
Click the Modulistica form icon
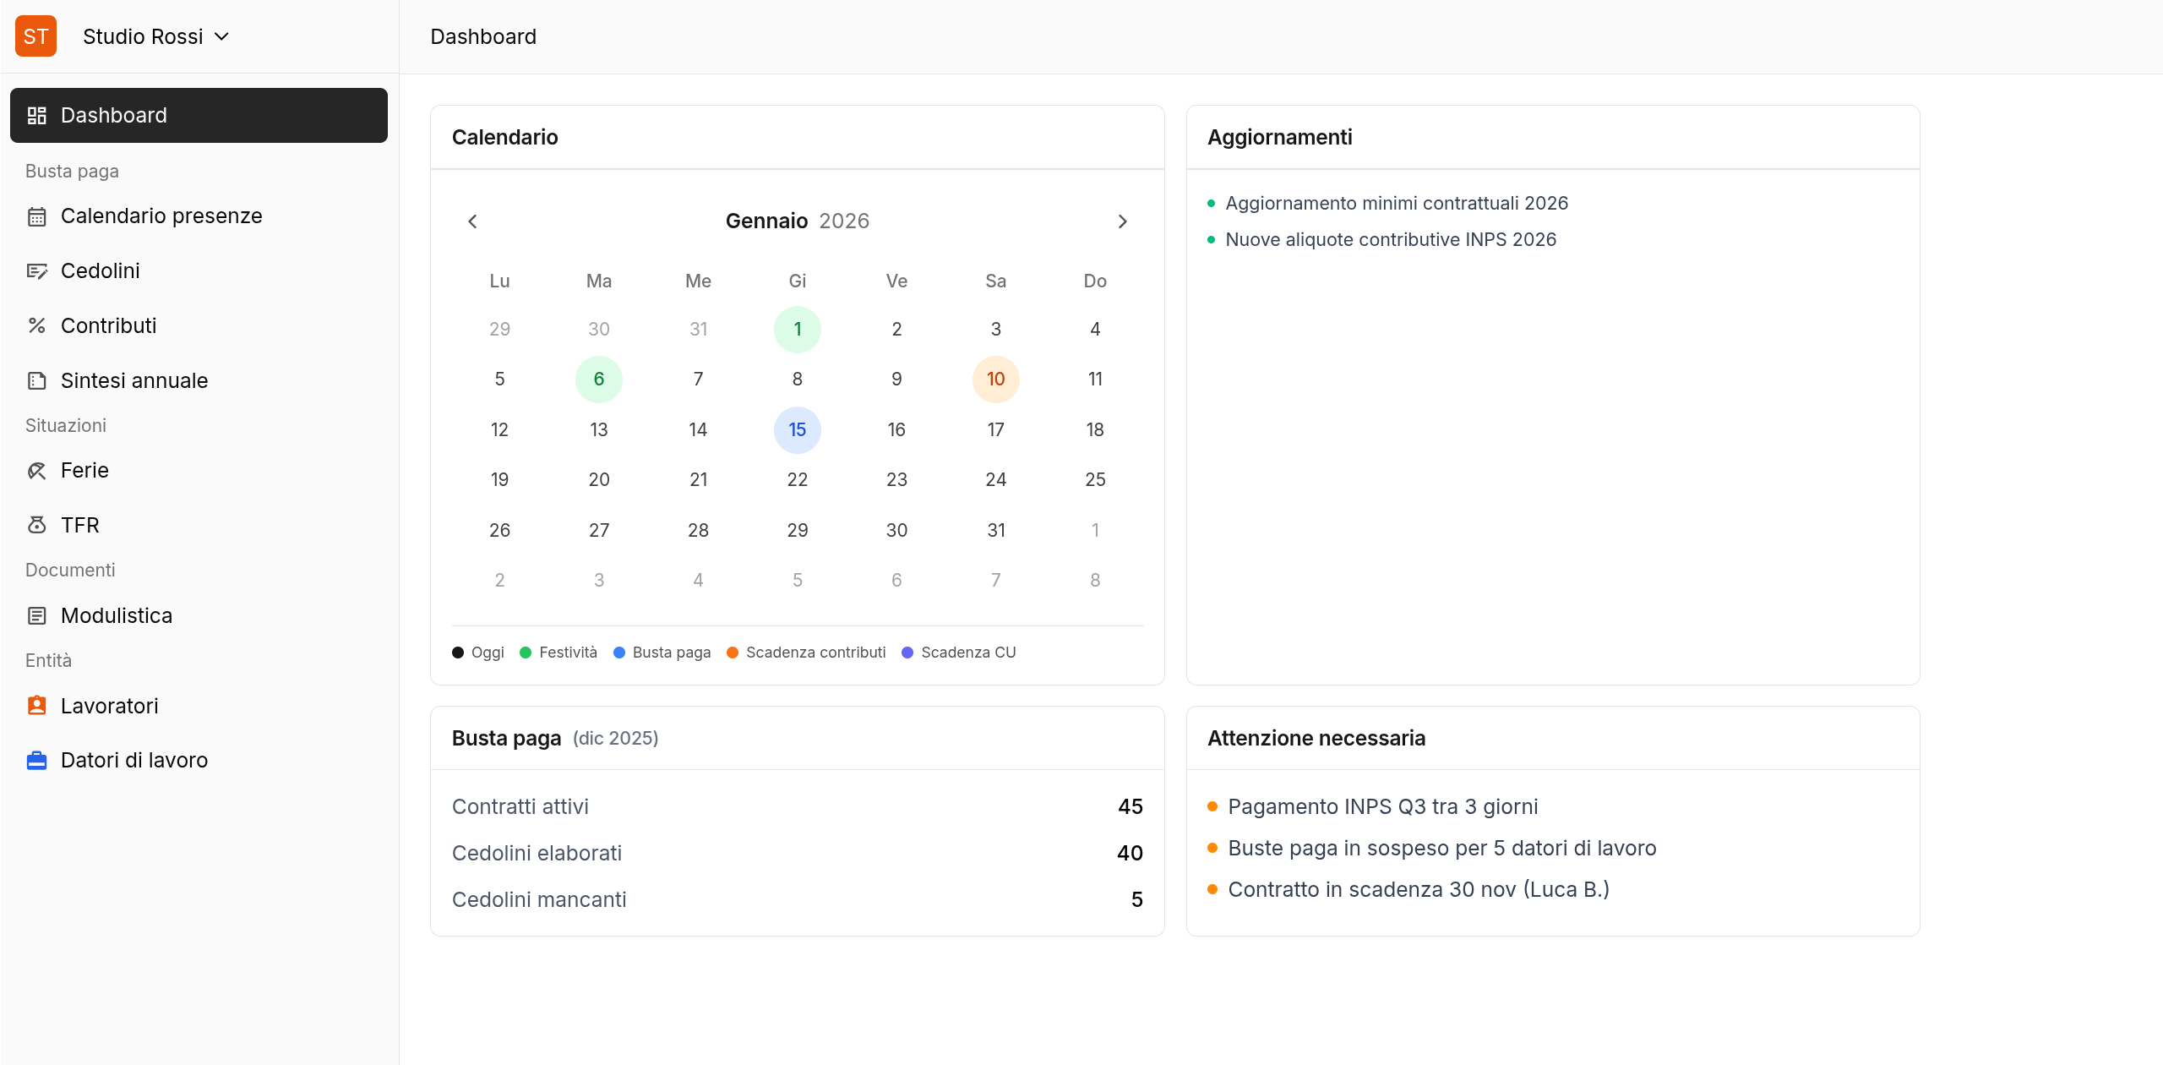click(36, 616)
